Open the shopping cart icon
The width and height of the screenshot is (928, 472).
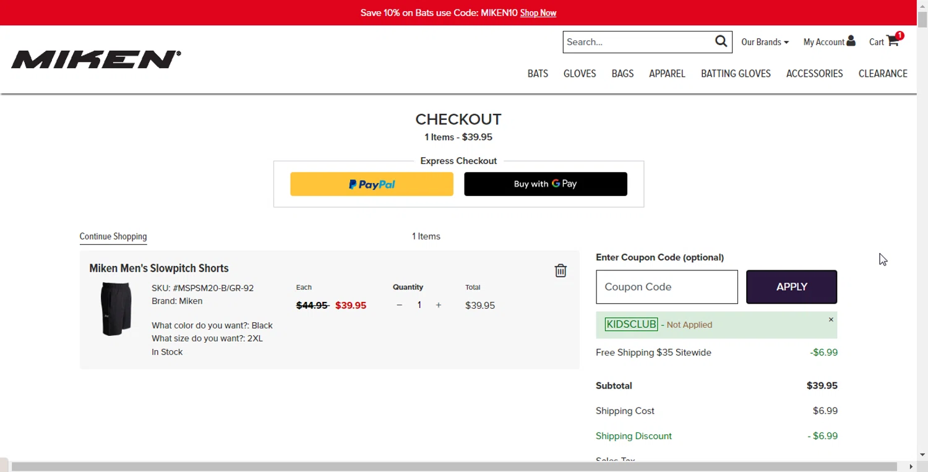tap(892, 41)
